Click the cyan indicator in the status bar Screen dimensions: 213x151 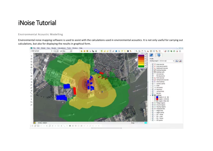146,123
